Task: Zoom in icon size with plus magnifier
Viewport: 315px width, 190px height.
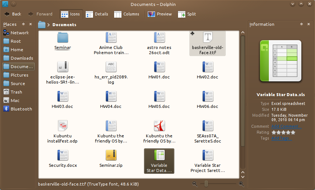Action: click(241, 184)
